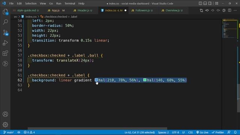
Task: Open the blue hsl(210, 78%, 56%) color swatch
Action: (x=96, y=80)
